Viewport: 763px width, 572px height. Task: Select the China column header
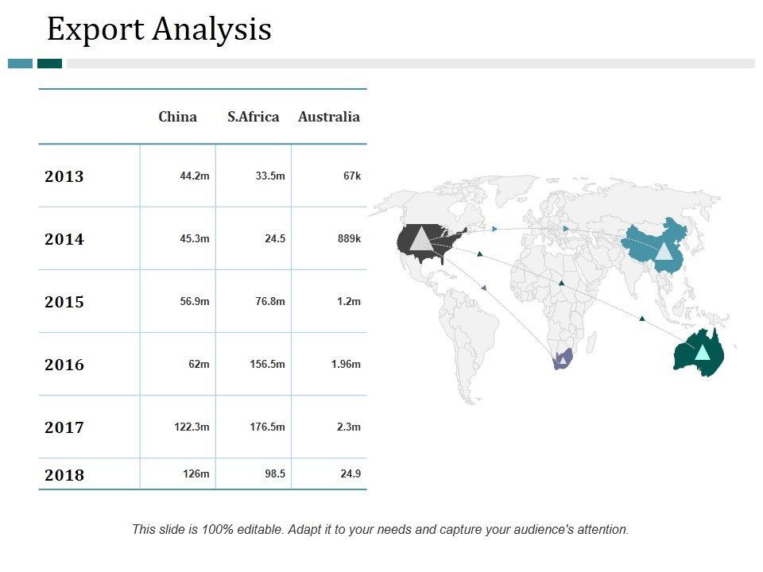(x=177, y=117)
